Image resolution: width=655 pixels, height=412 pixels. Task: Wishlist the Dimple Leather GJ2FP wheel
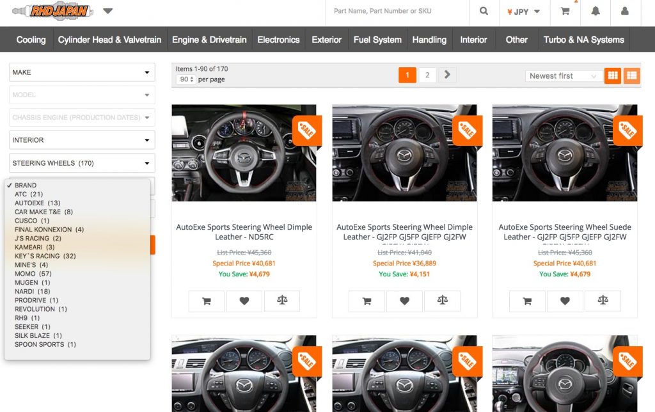pos(404,301)
